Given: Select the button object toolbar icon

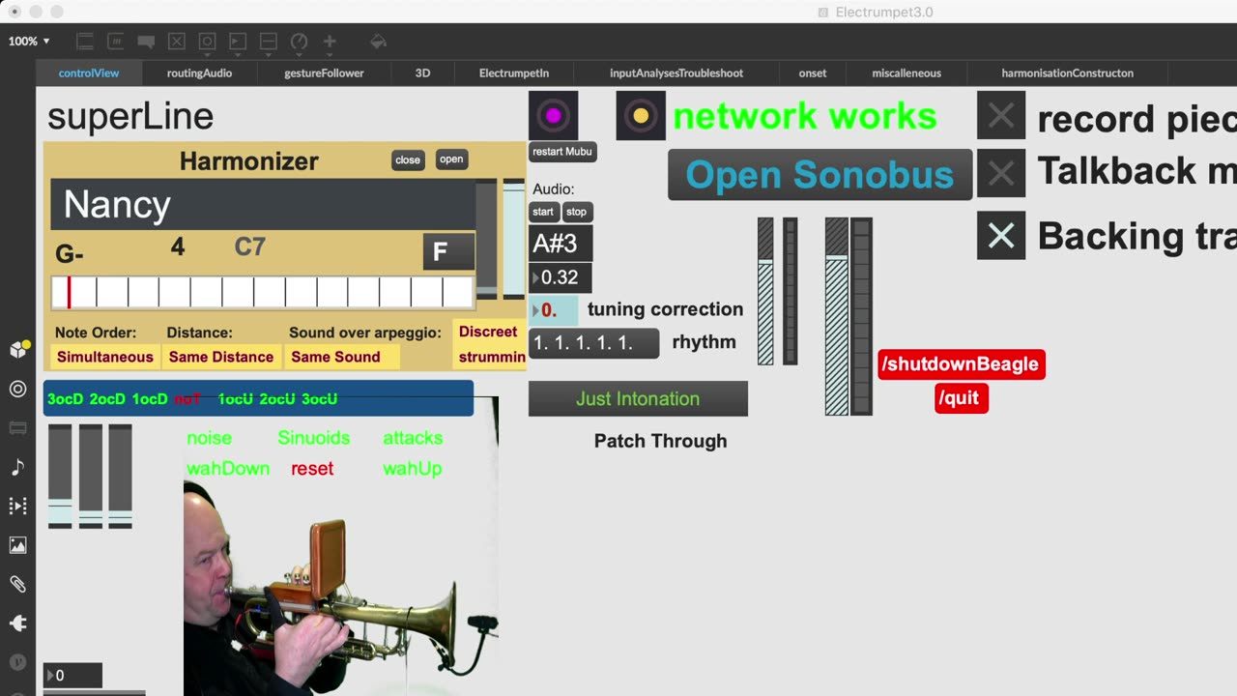Looking at the screenshot, I should point(207,42).
